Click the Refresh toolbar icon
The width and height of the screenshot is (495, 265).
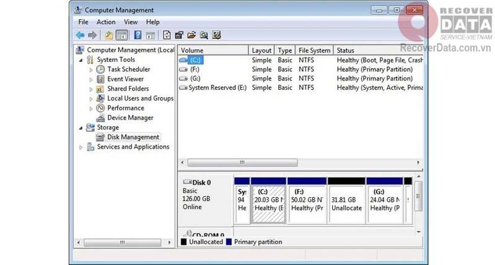pos(167,35)
